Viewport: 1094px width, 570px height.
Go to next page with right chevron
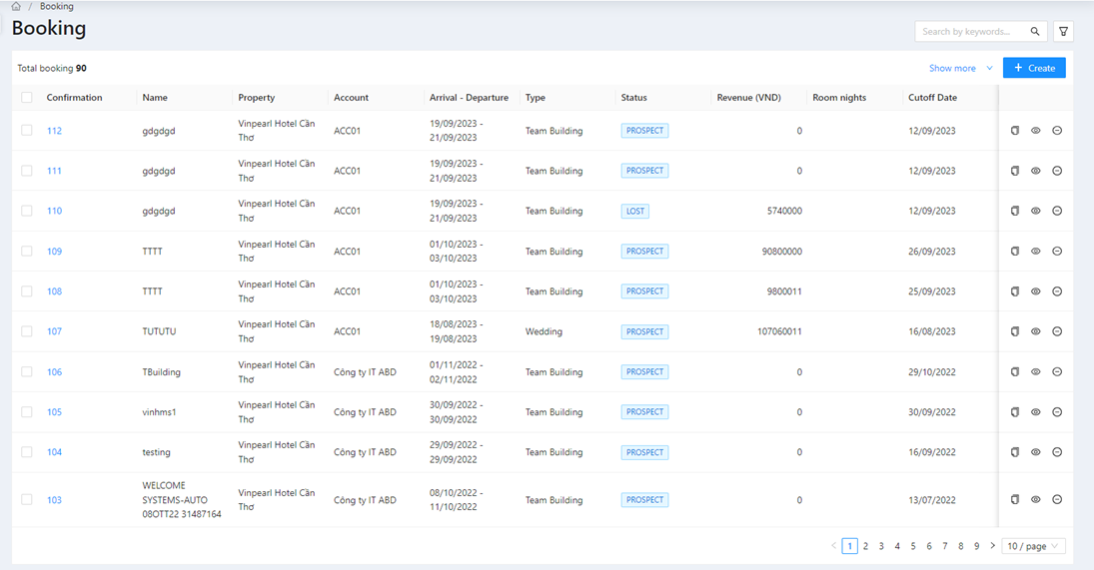click(x=992, y=546)
